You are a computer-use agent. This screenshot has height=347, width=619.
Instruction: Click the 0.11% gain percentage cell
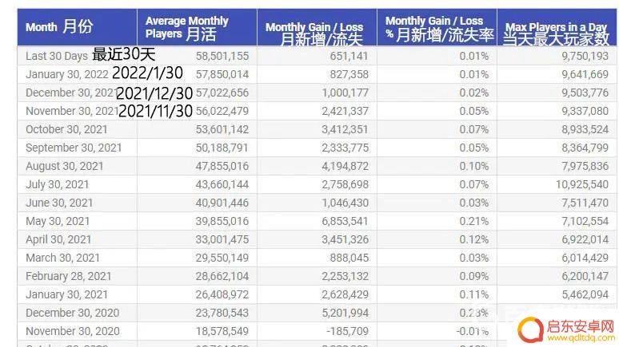[474, 294]
